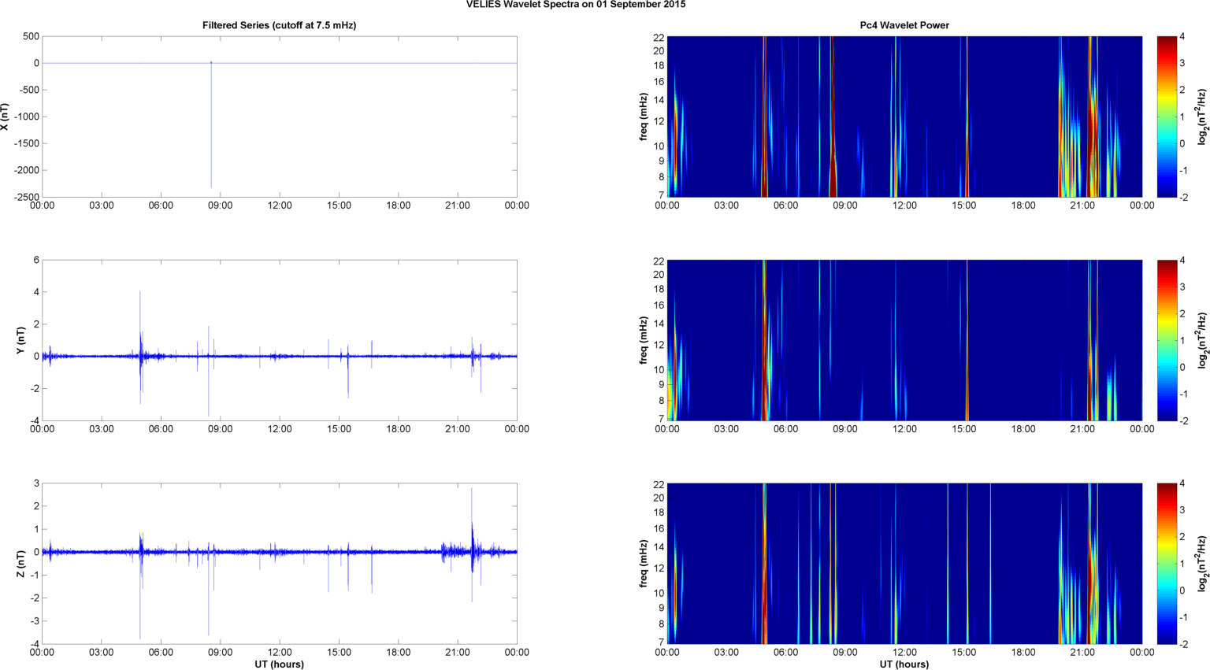Click the -2500 tick on X plot axis
1210x670 pixels.
(x=24, y=197)
